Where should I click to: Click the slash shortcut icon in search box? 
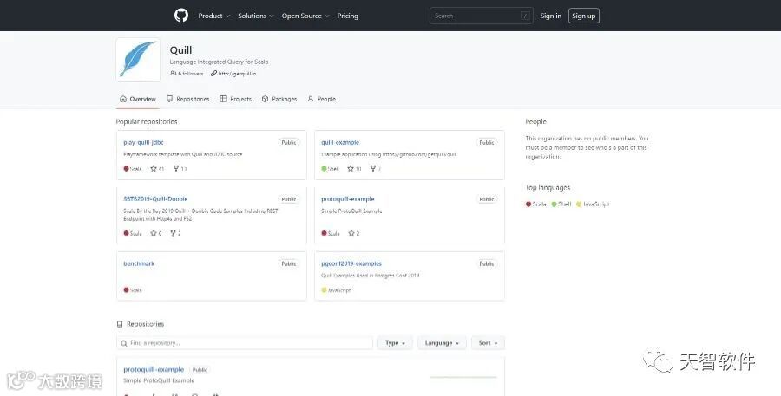pos(524,16)
